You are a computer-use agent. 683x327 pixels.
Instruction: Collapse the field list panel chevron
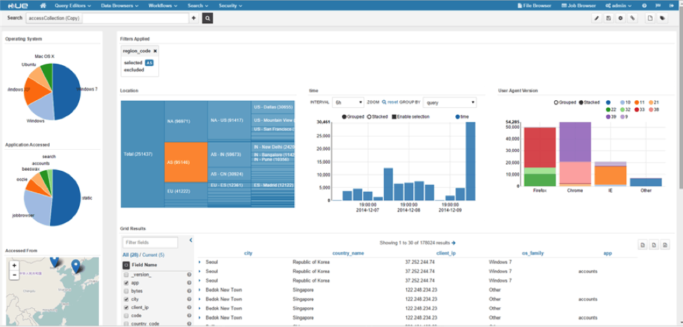pyautogui.click(x=191, y=240)
